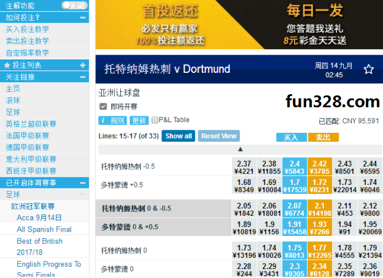Image resolution: width=383 pixels, height=278 pixels.
Task: Back 托特纳姆热刺 0 & -0.5 at 2.07
Action: (x=294, y=209)
